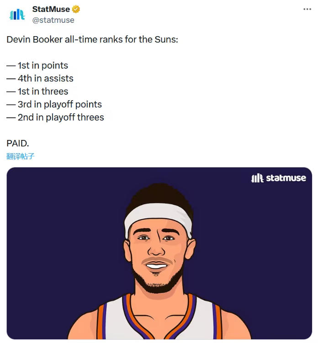Viewport: 318px width, 343px height.
Task: Click the bar-chart logo beside statmuse watermark
Action: click(257, 178)
